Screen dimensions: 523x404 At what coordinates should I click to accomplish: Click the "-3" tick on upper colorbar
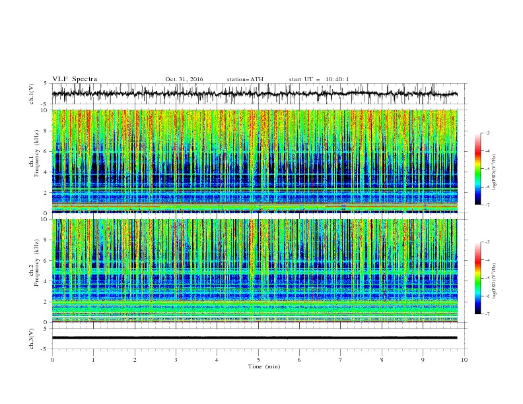tap(487, 133)
